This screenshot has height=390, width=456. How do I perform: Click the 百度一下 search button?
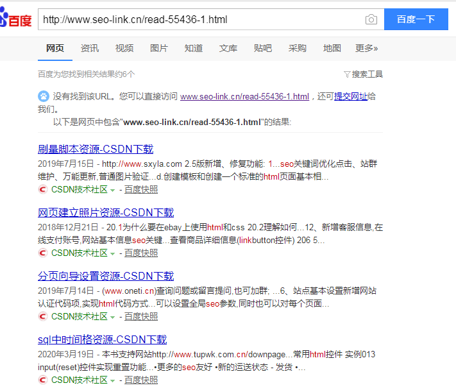(416, 19)
